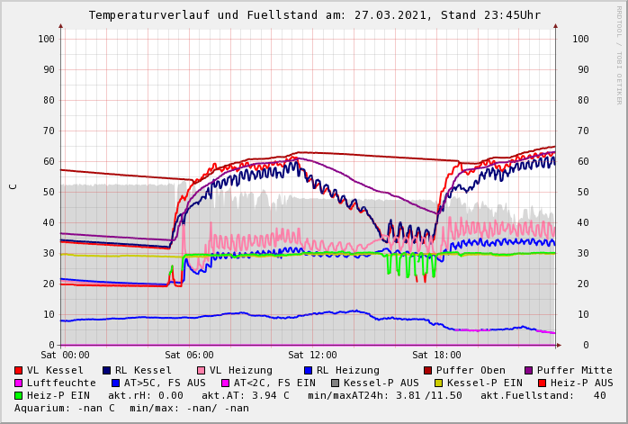Click the Aquarium reading line

(x=131, y=408)
